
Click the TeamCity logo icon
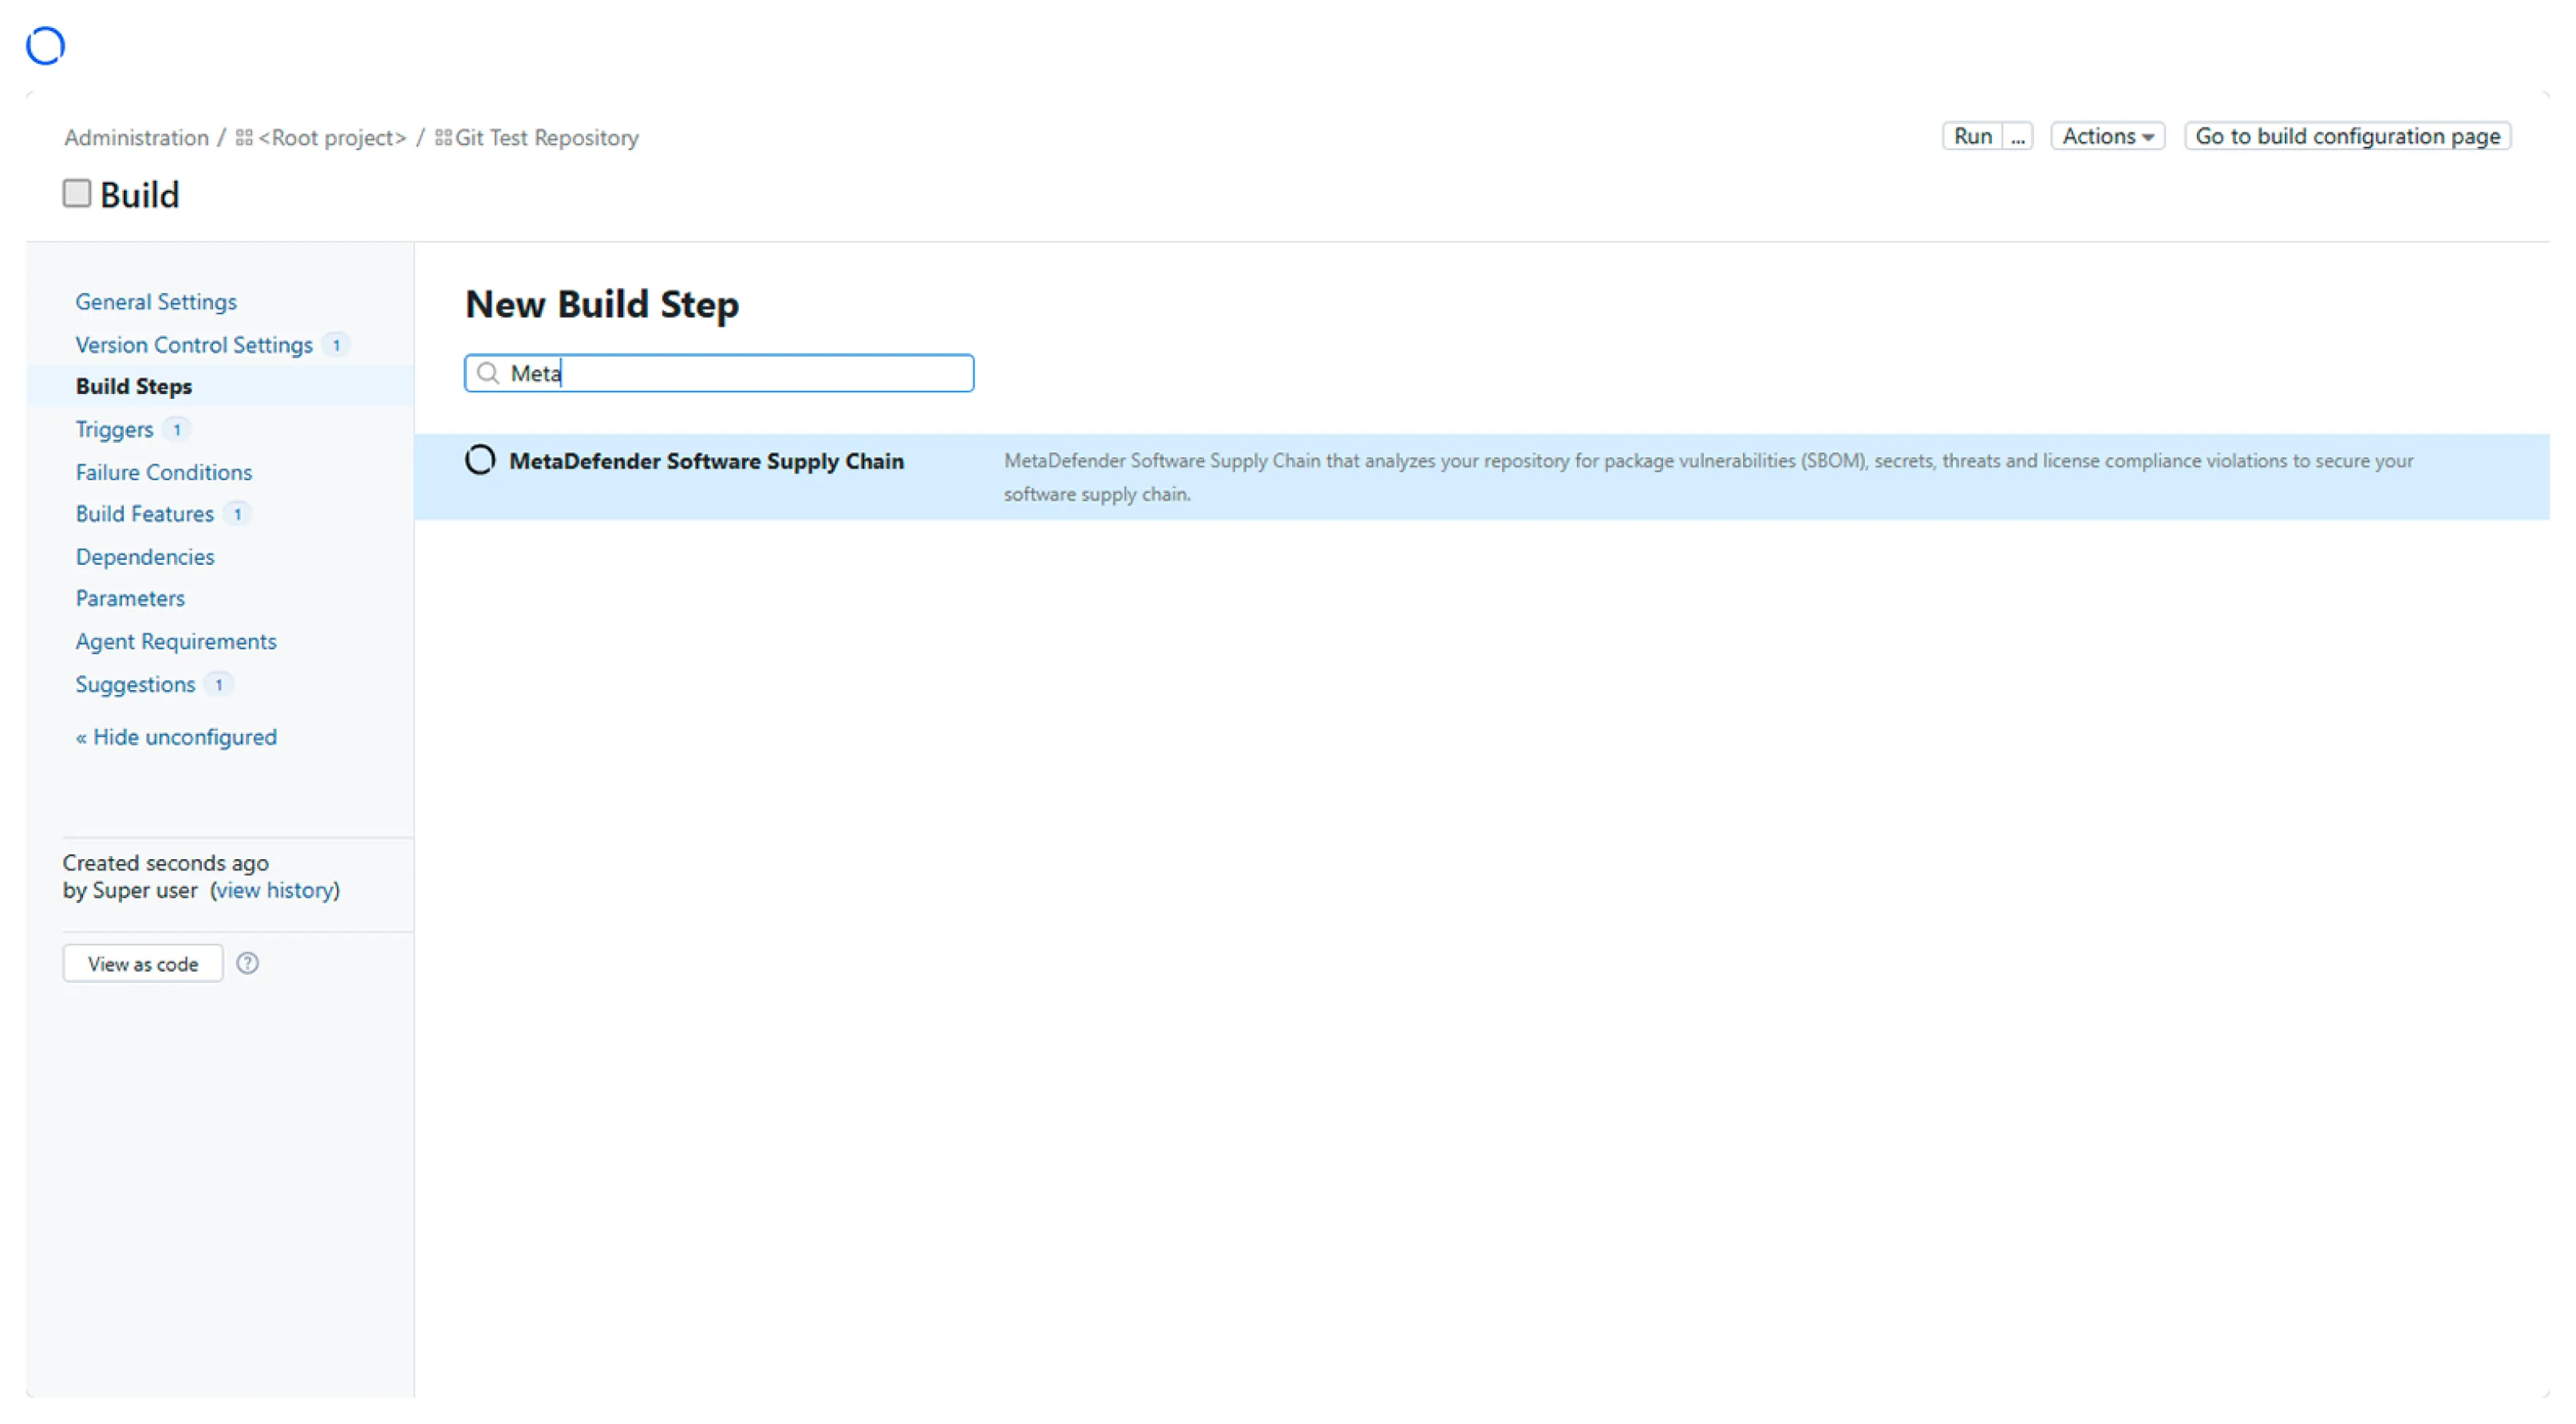coord(45,45)
